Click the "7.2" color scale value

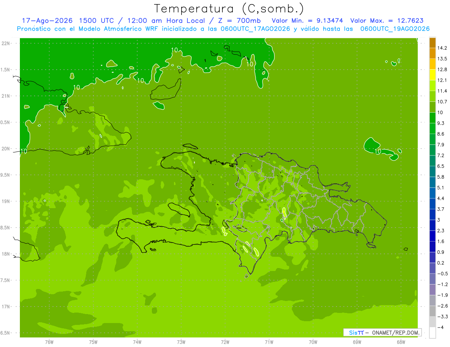(441, 155)
